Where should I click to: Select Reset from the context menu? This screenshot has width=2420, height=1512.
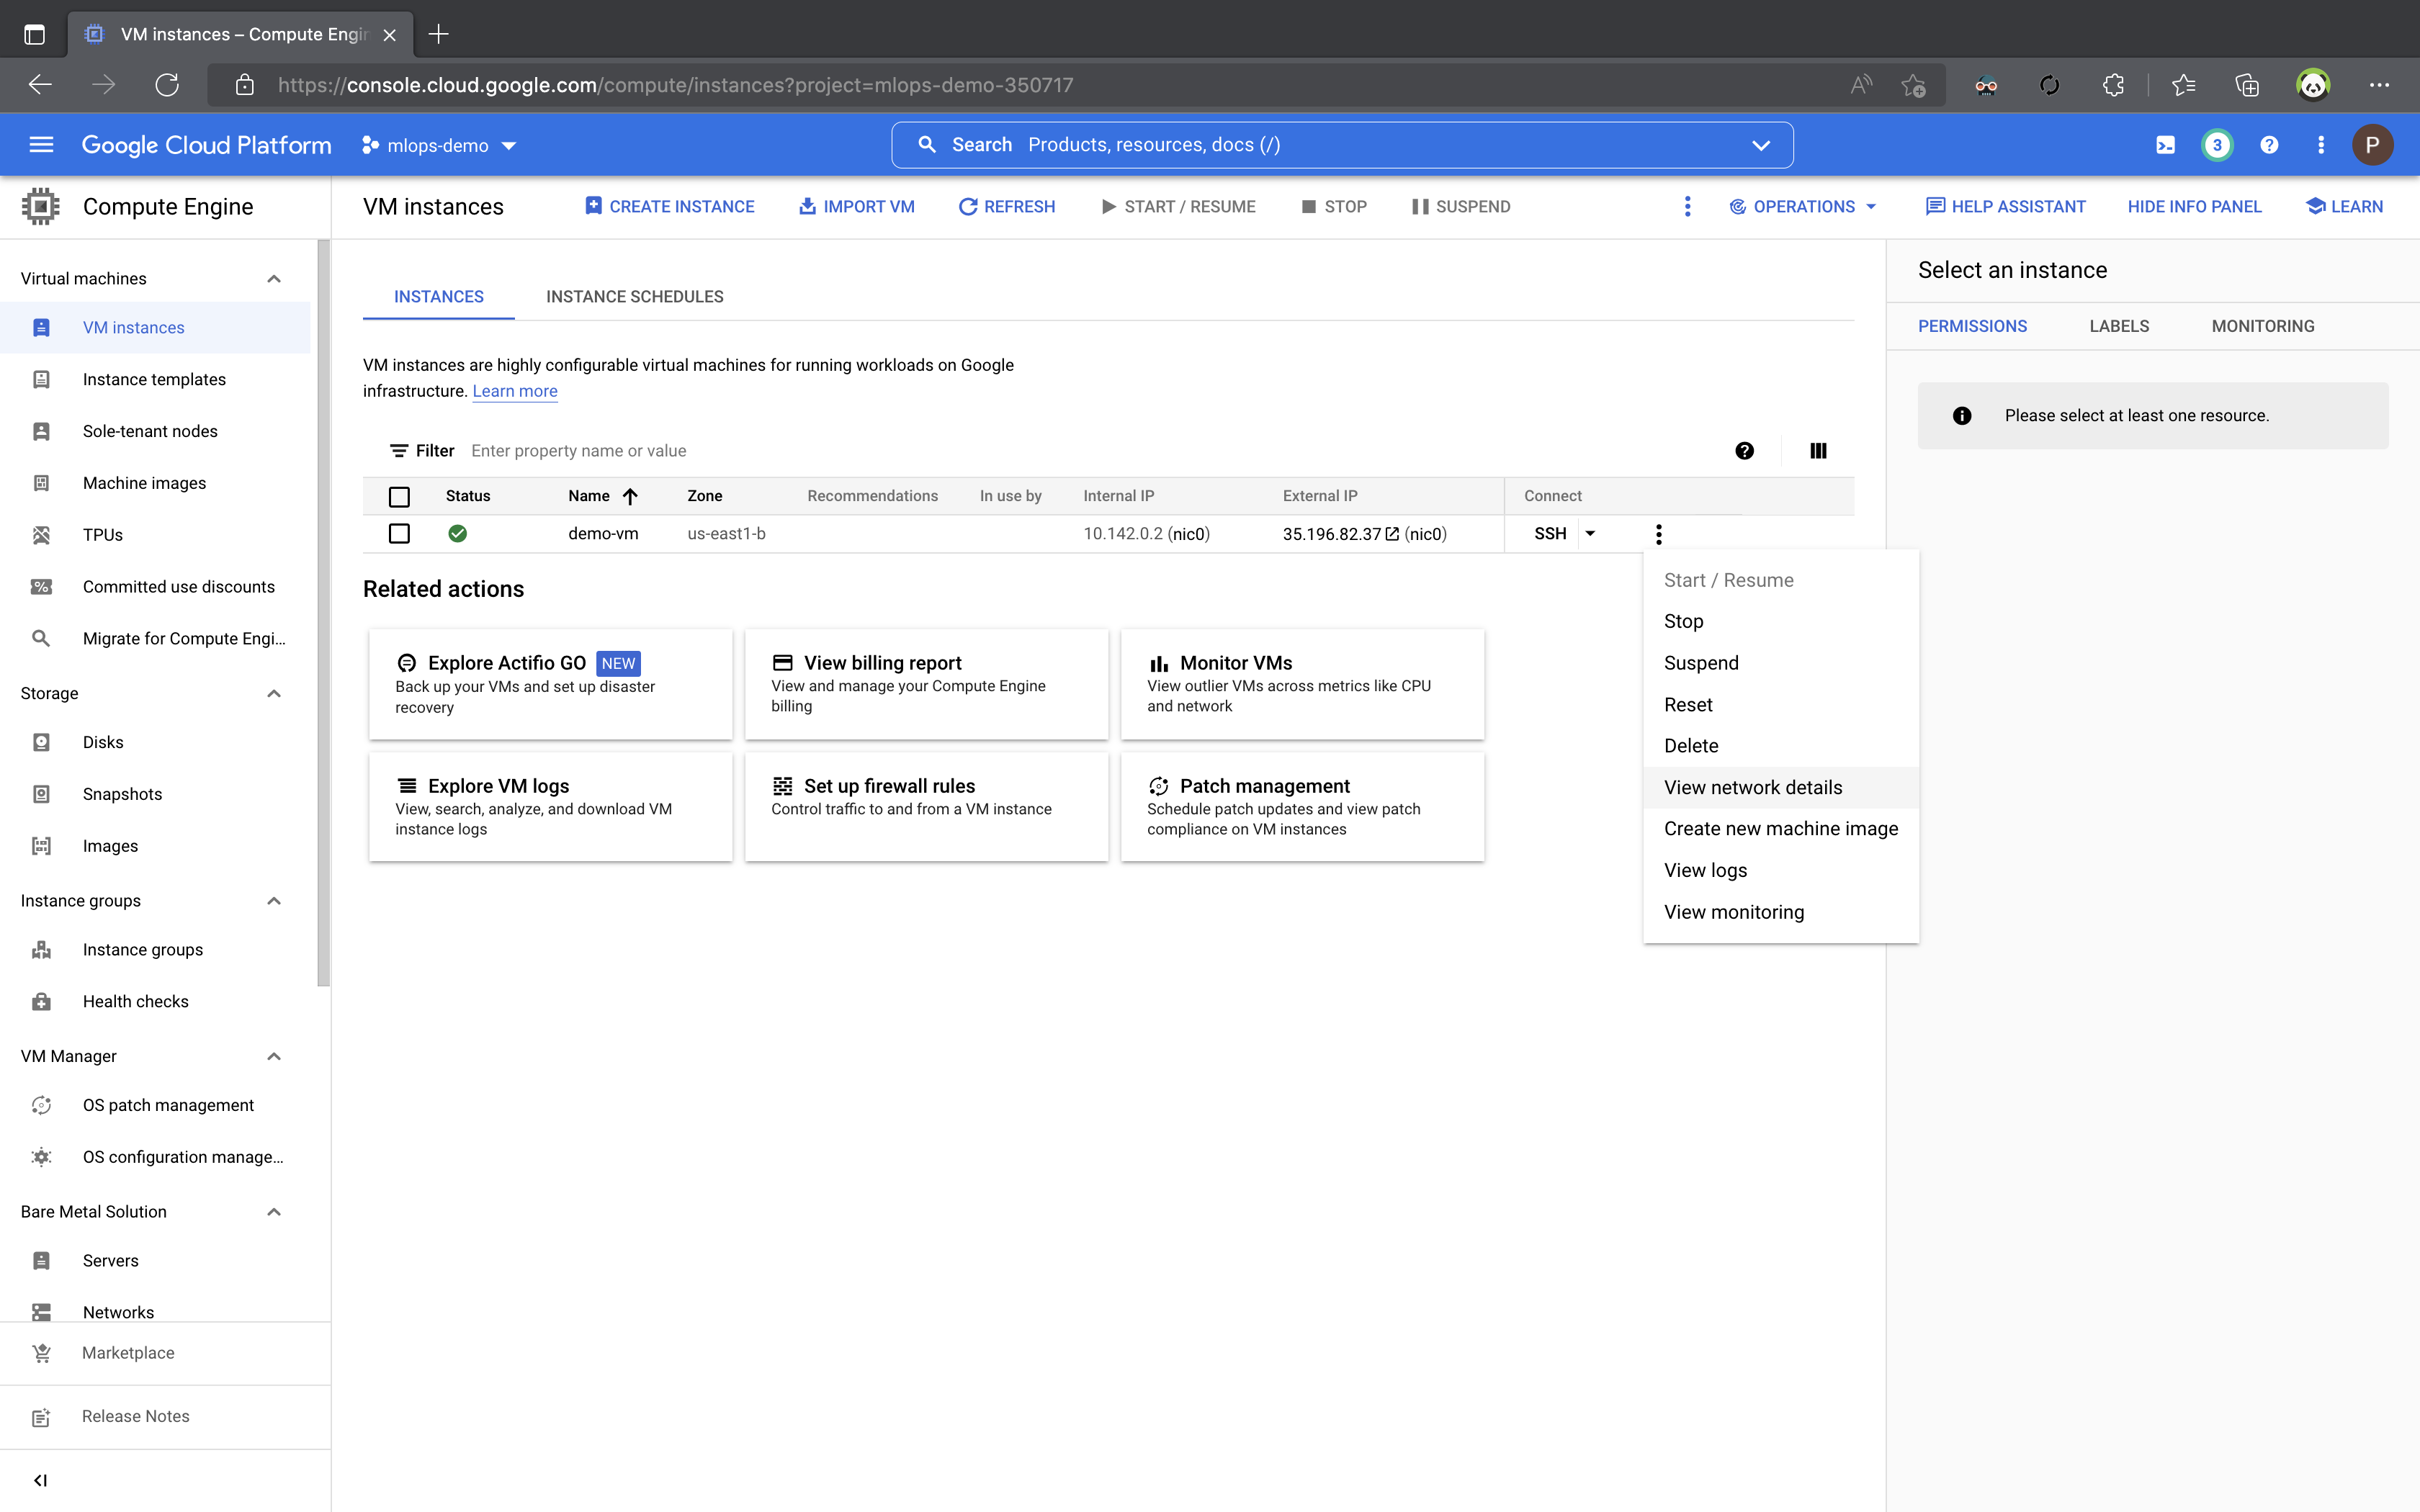click(x=1780, y=705)
